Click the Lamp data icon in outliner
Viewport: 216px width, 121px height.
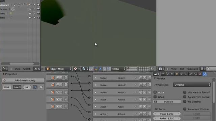click(11, 13)
